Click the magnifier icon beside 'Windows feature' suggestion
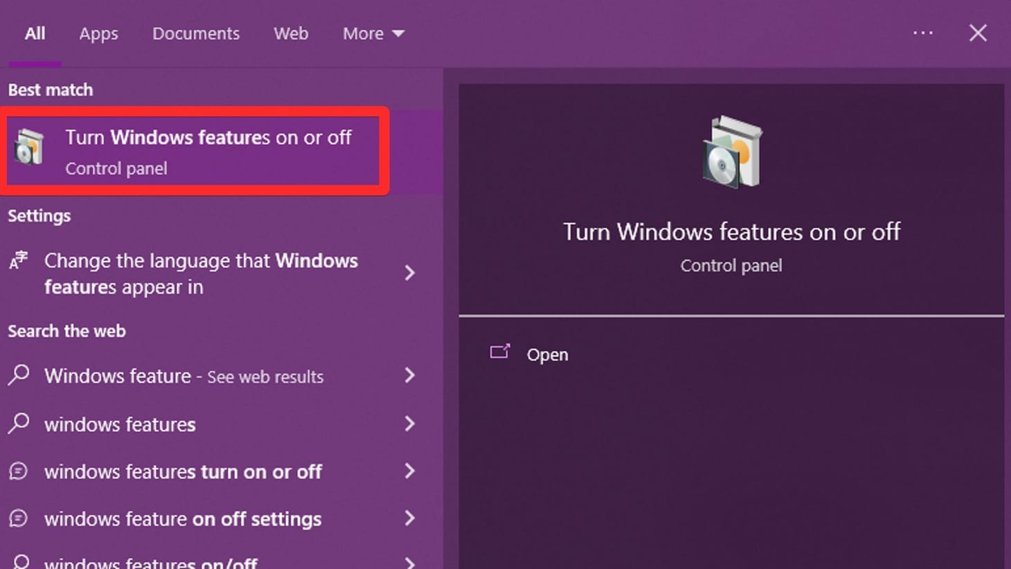 coord(18,376)
